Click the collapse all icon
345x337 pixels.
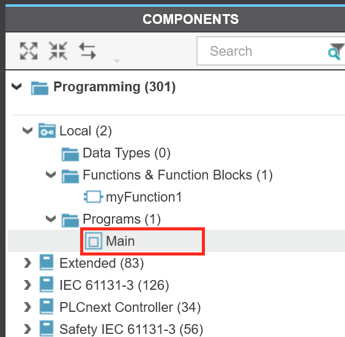coord(58,51)
